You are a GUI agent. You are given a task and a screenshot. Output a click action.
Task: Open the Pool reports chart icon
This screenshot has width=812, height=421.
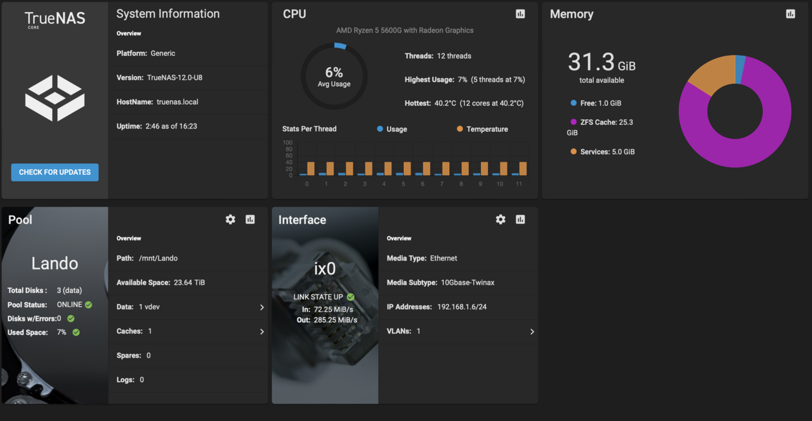click(x=250, y=219)
